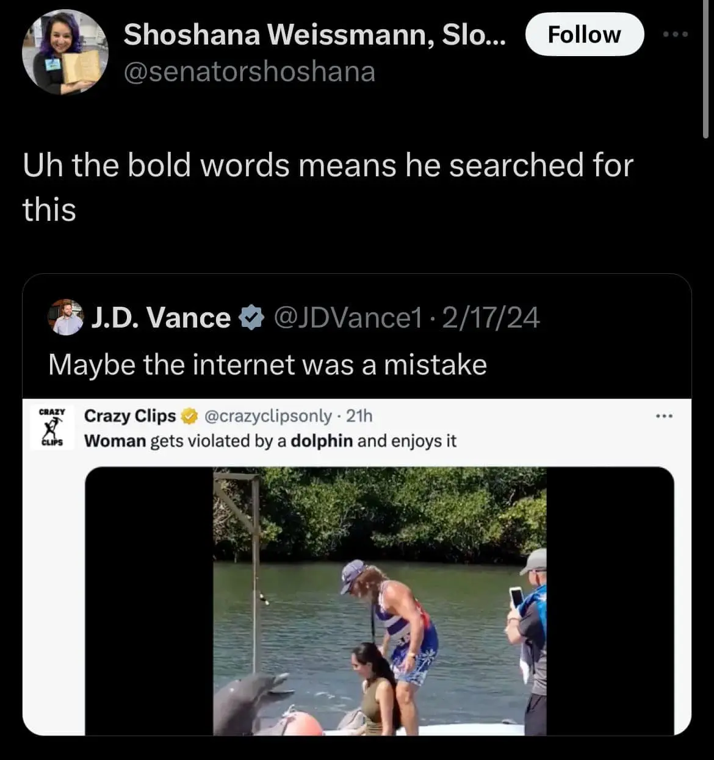Viewport: 714px width, 760px height.
Task: Open the @crazyclipsonly handle
Action: click(x=268, y=416)
